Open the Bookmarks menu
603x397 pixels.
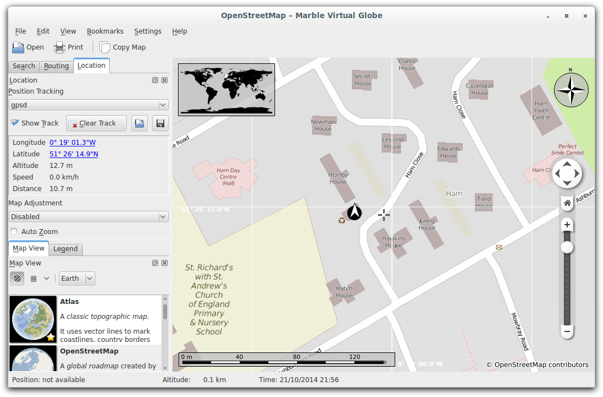click(x=105, y=31)
